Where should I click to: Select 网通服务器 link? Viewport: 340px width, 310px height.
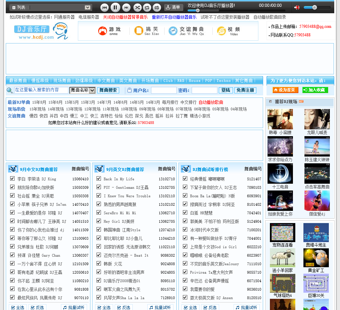point(64,17)
